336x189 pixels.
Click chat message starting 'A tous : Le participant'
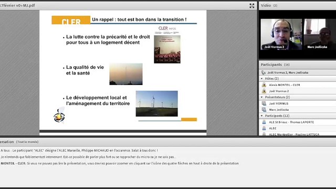(x=79, y=151)
